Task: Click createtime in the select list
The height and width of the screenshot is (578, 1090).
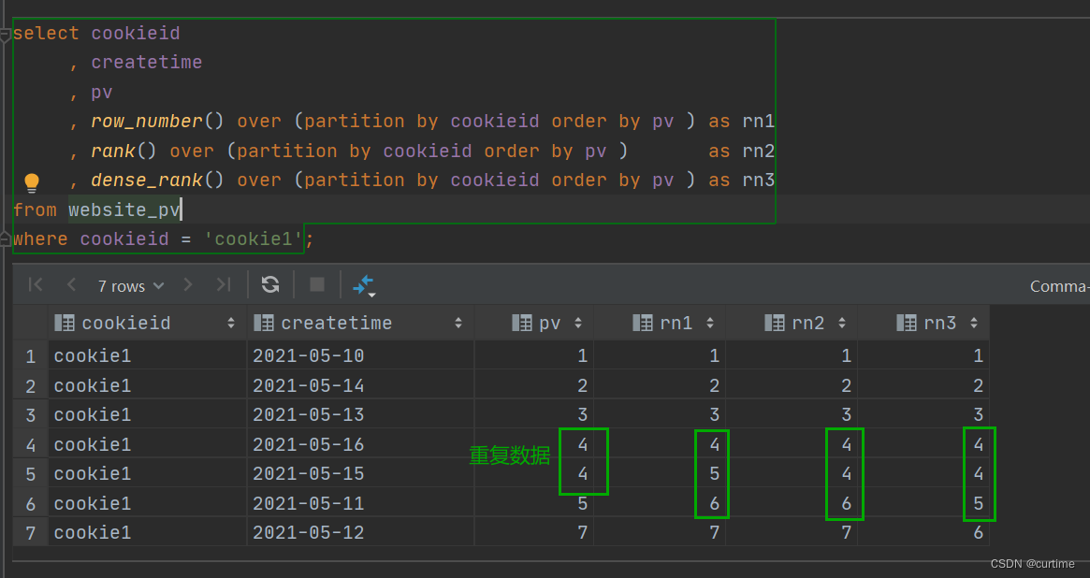Action: 147,63
